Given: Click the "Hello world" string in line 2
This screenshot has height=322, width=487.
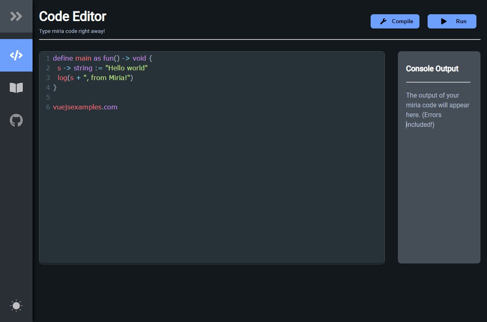Looking at the screenshot, I should 126,68.
